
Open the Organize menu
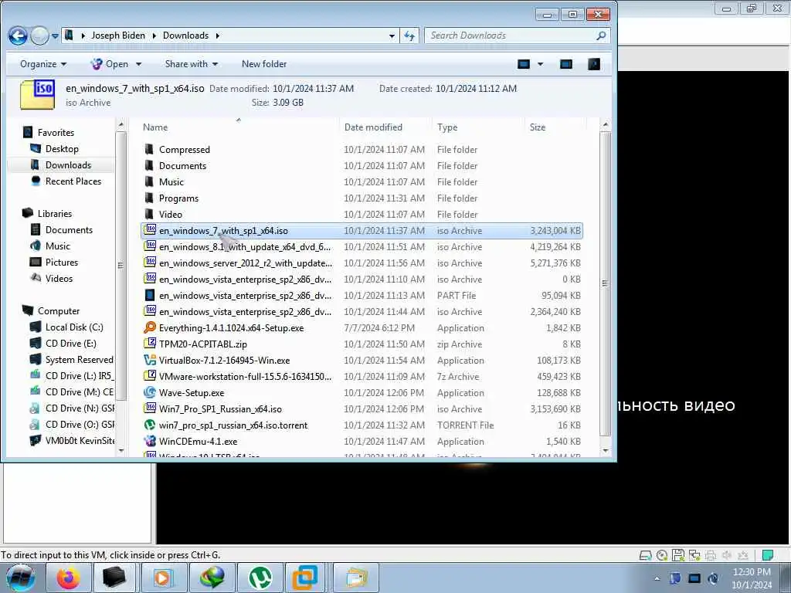click(43, 64)
